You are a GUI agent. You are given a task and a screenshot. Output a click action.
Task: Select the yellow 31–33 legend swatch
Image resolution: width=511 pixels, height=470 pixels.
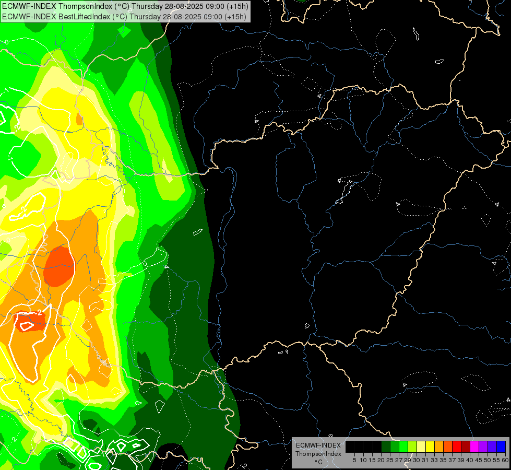(x=430, y=446)
